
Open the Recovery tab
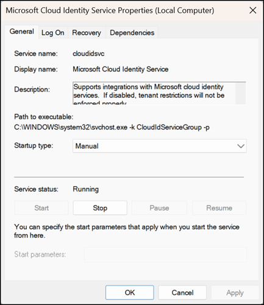tap(87, 33)
